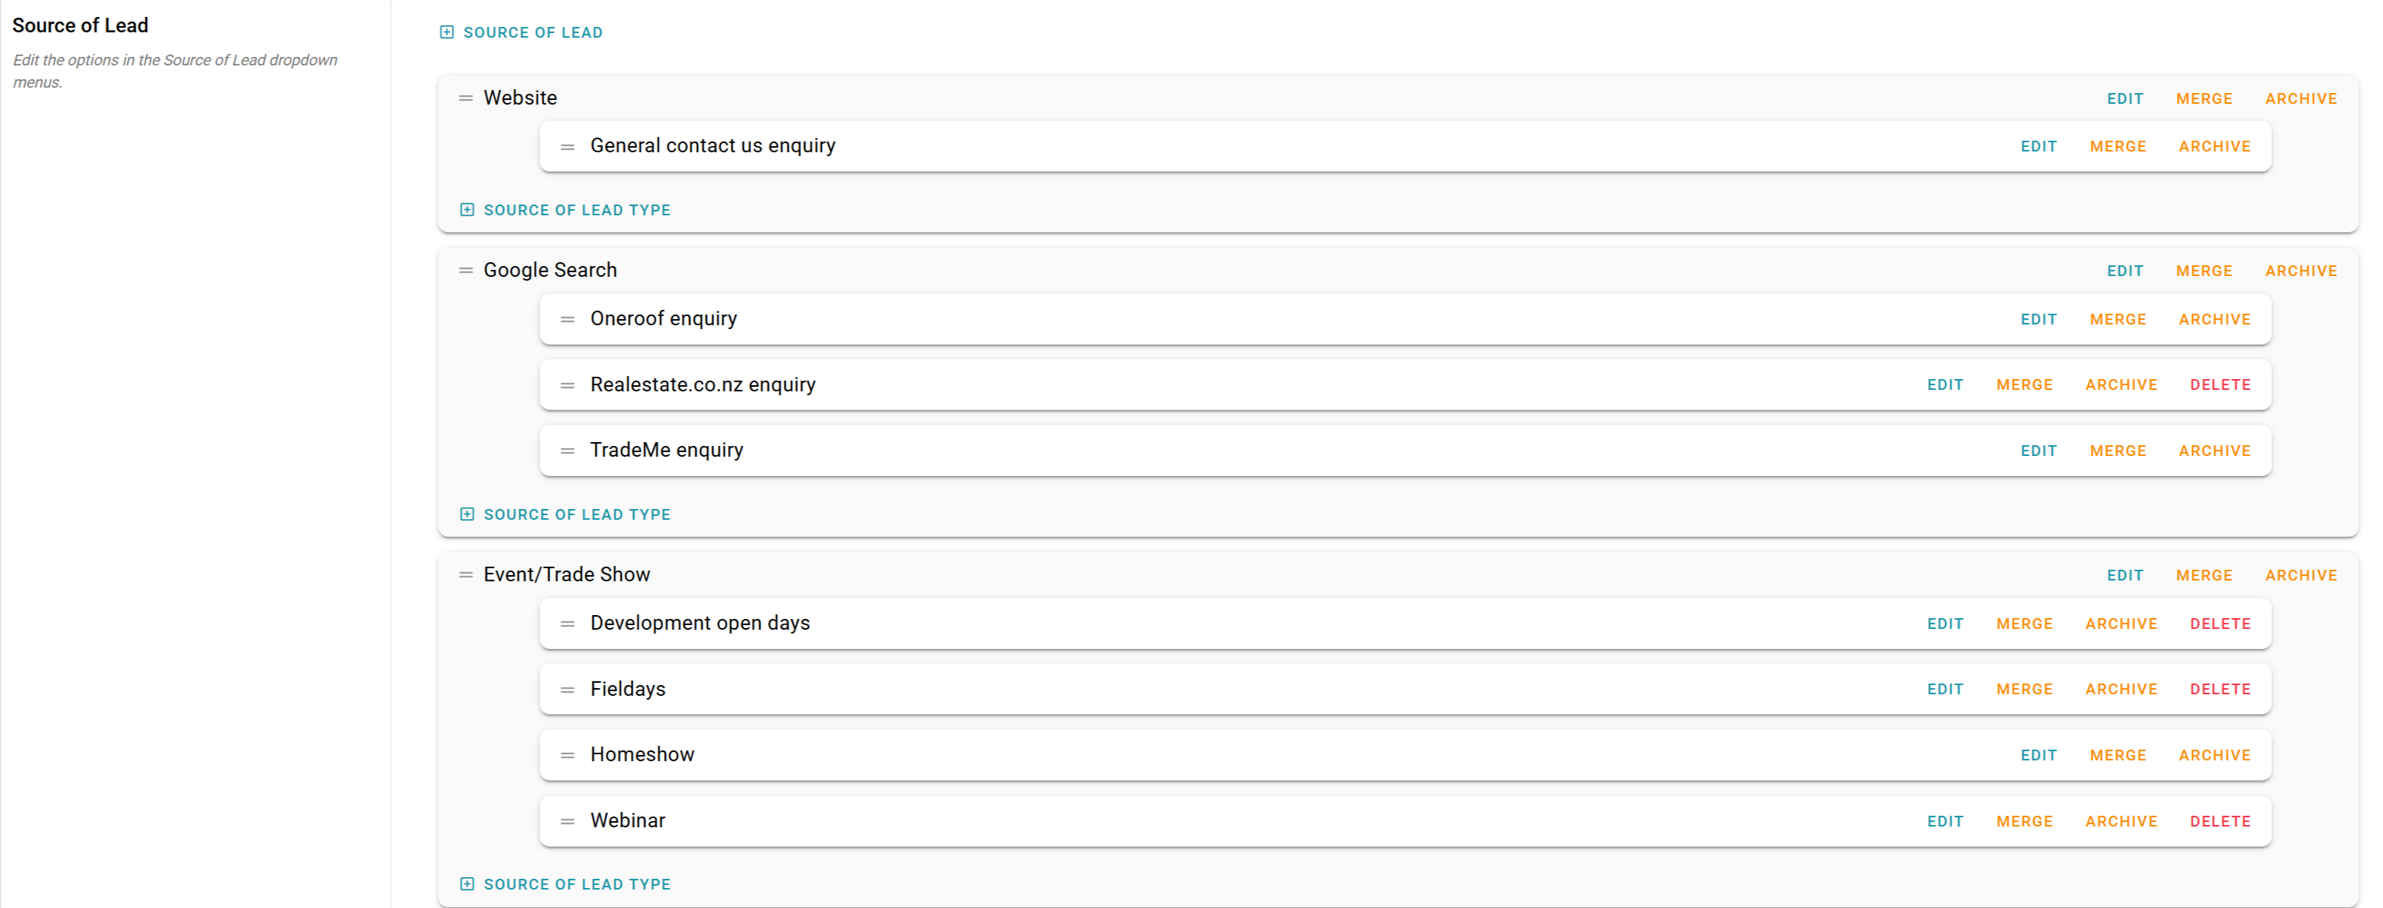Screen dimensions: 2383x908
Task: Delete Realestate.co.nz enquiry type
Action: point(2220,384)
